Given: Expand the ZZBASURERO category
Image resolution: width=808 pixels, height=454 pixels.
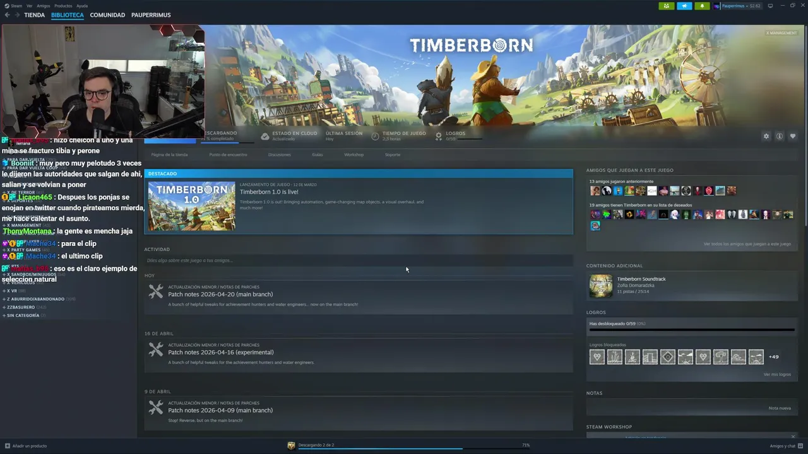Looking at the screenshot, I should coord(23,307).
